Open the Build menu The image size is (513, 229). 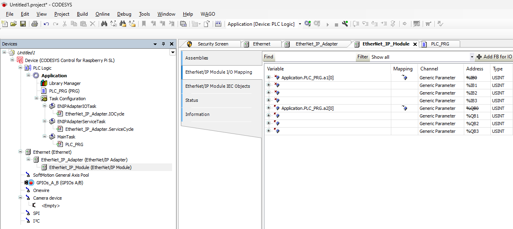tap(82, 14)
